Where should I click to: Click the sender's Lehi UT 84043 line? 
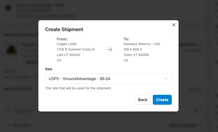(68, 55)
